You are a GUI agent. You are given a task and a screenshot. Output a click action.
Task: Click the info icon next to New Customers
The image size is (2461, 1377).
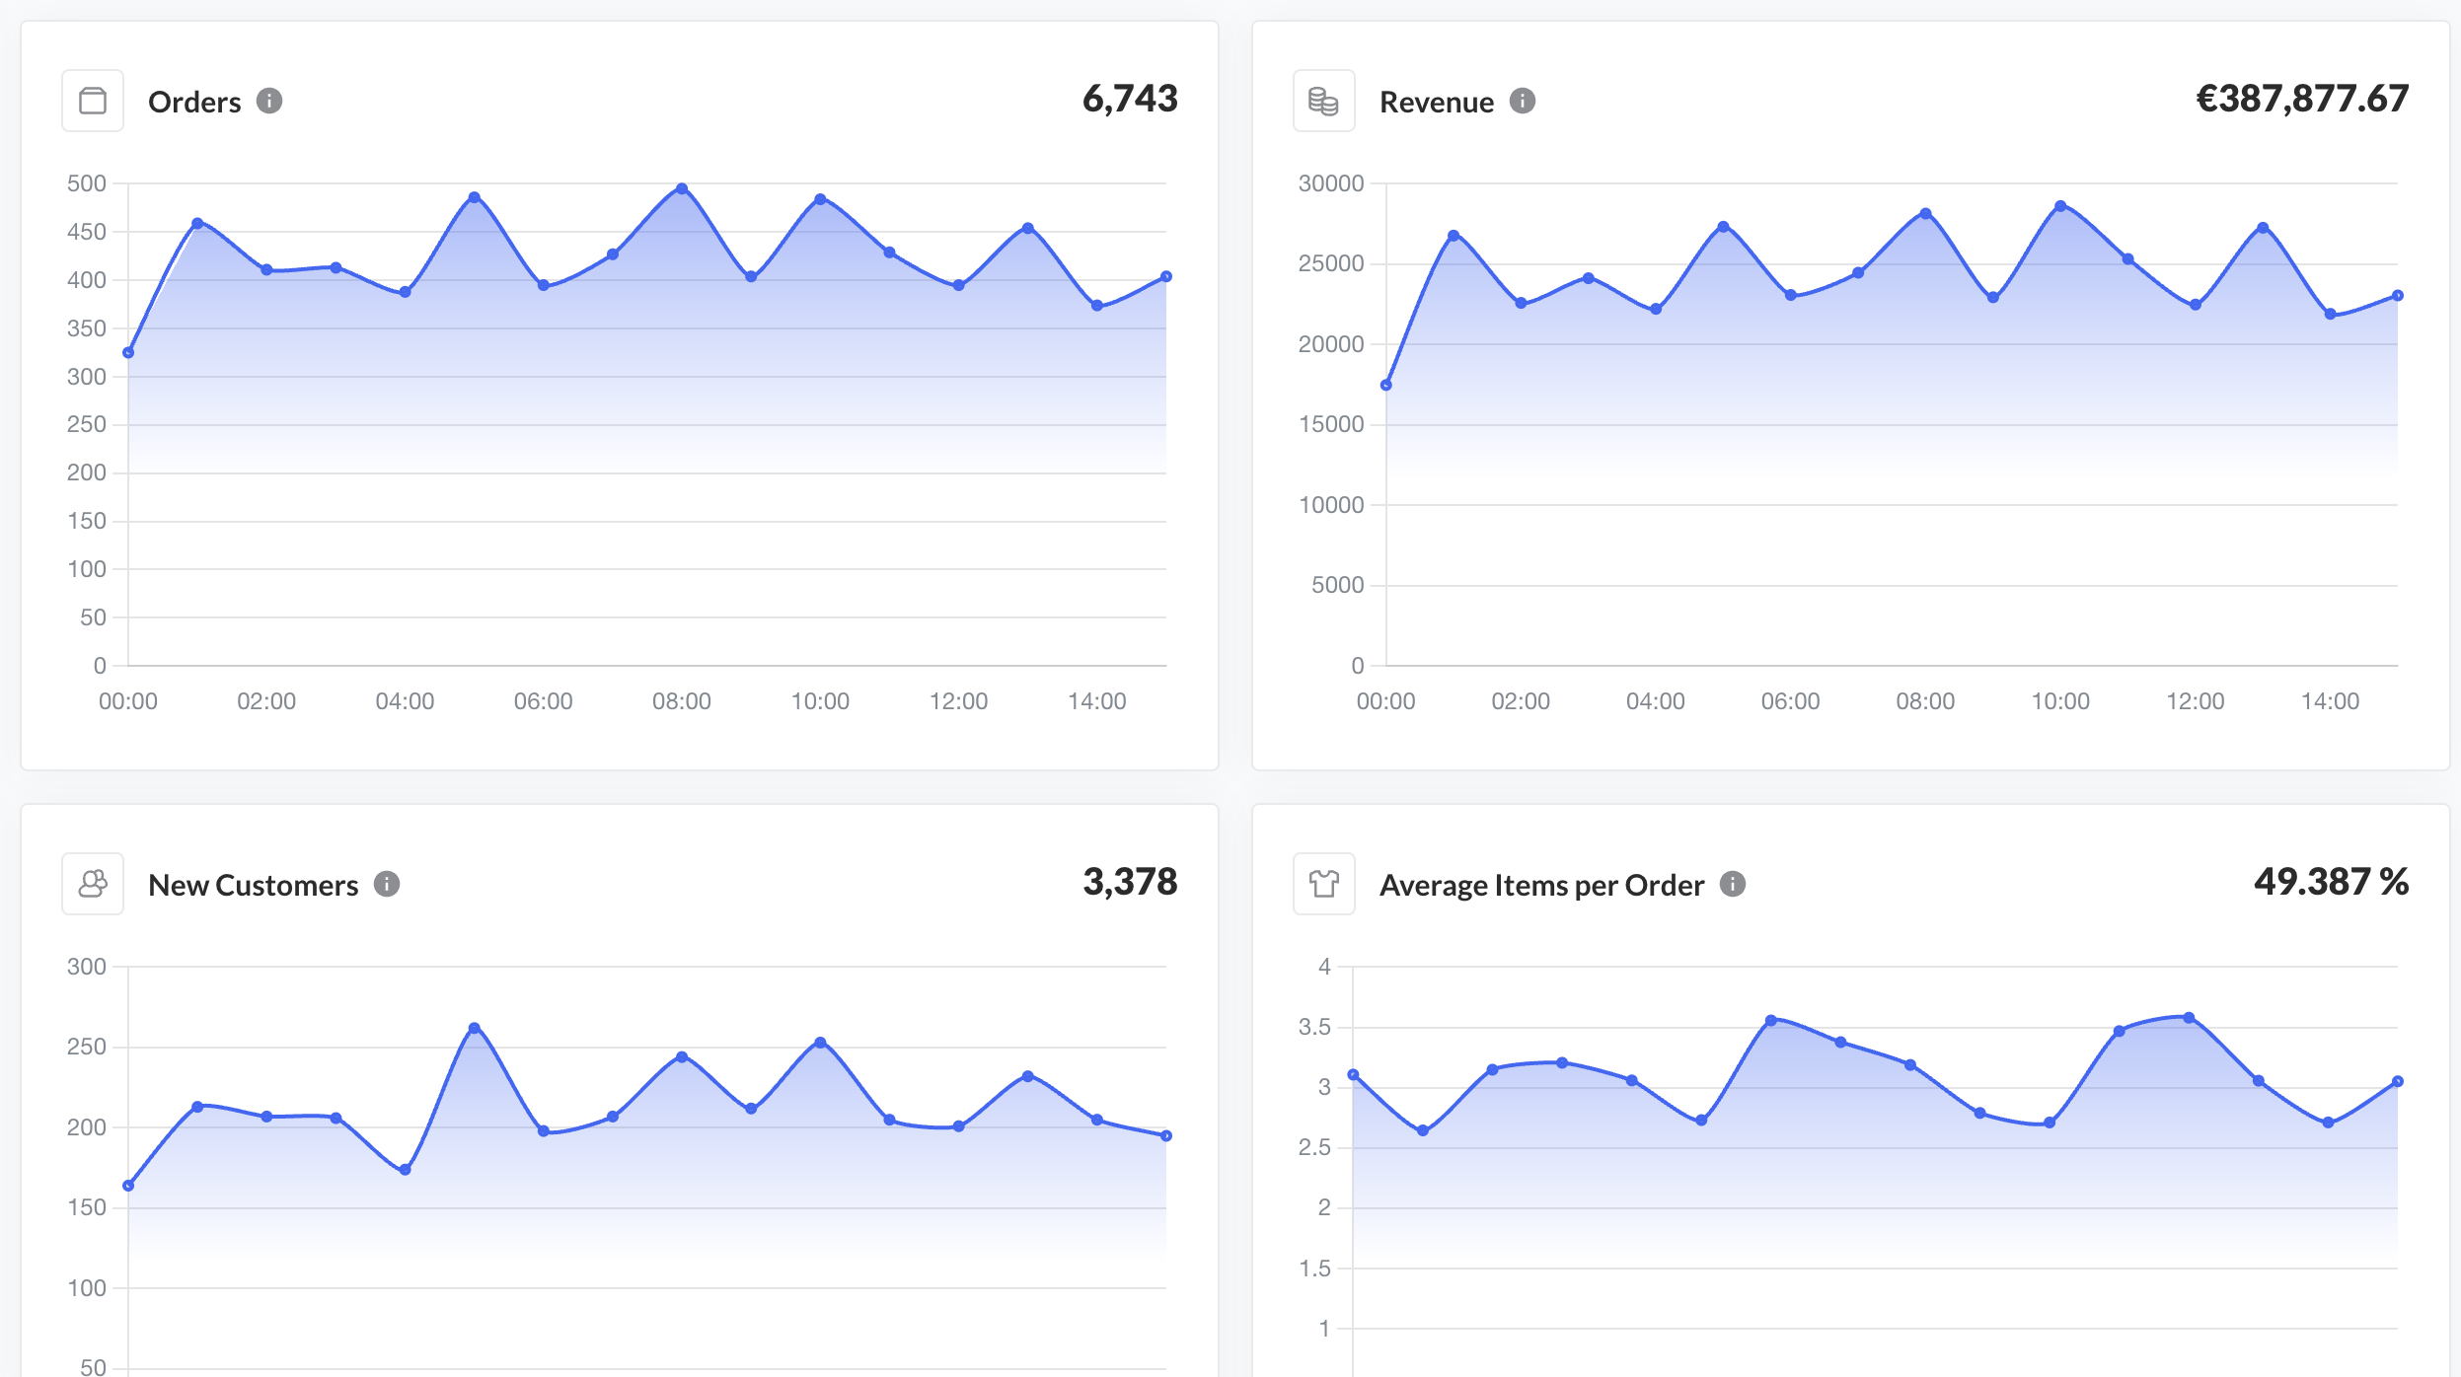pyautogui.click(x=387, y=884)
